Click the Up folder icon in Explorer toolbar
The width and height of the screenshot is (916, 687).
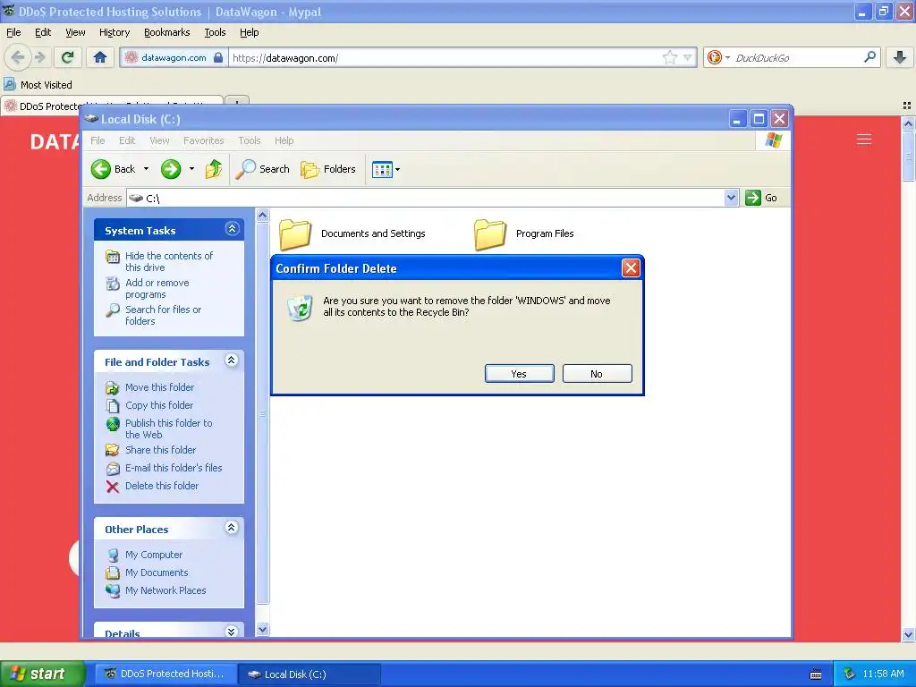click(x=213, y=169)
